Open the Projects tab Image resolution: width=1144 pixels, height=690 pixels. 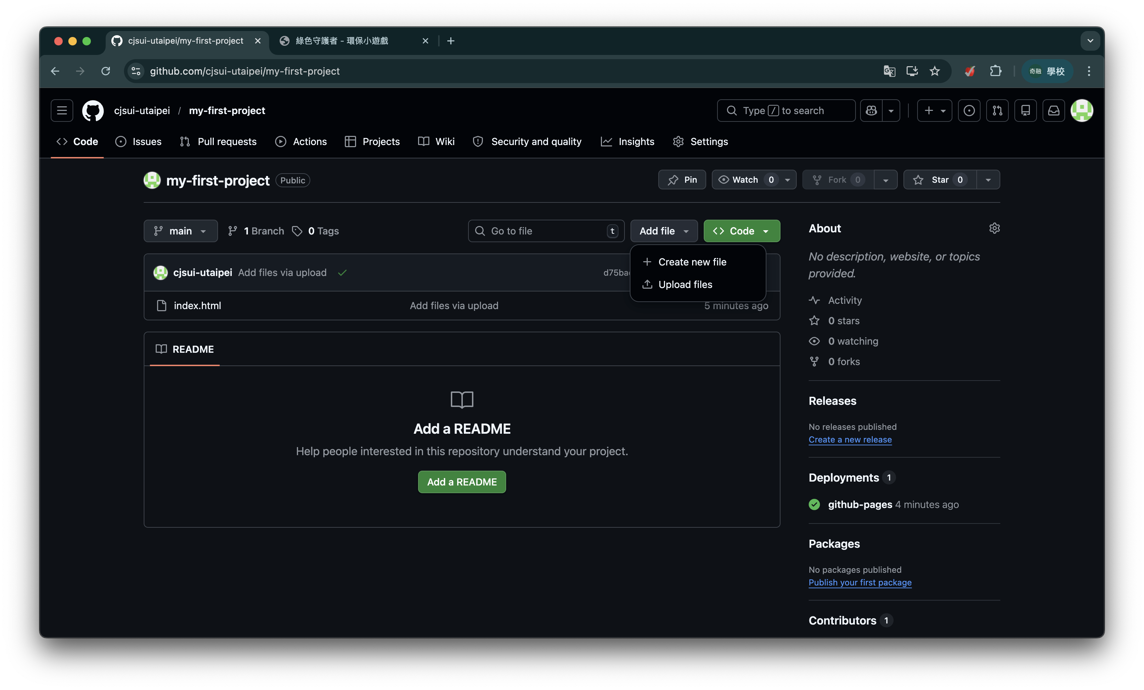click(x=372, y=142)
